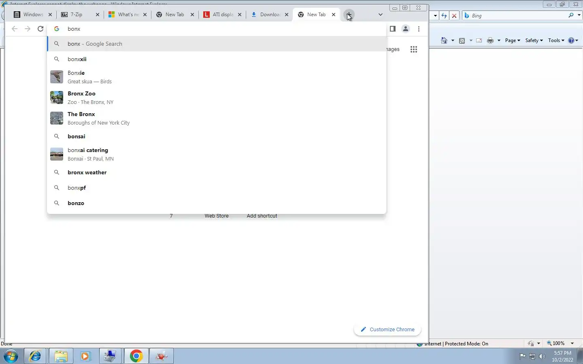
Task: Close the ATI display tab
Action: tap(240, 15)
